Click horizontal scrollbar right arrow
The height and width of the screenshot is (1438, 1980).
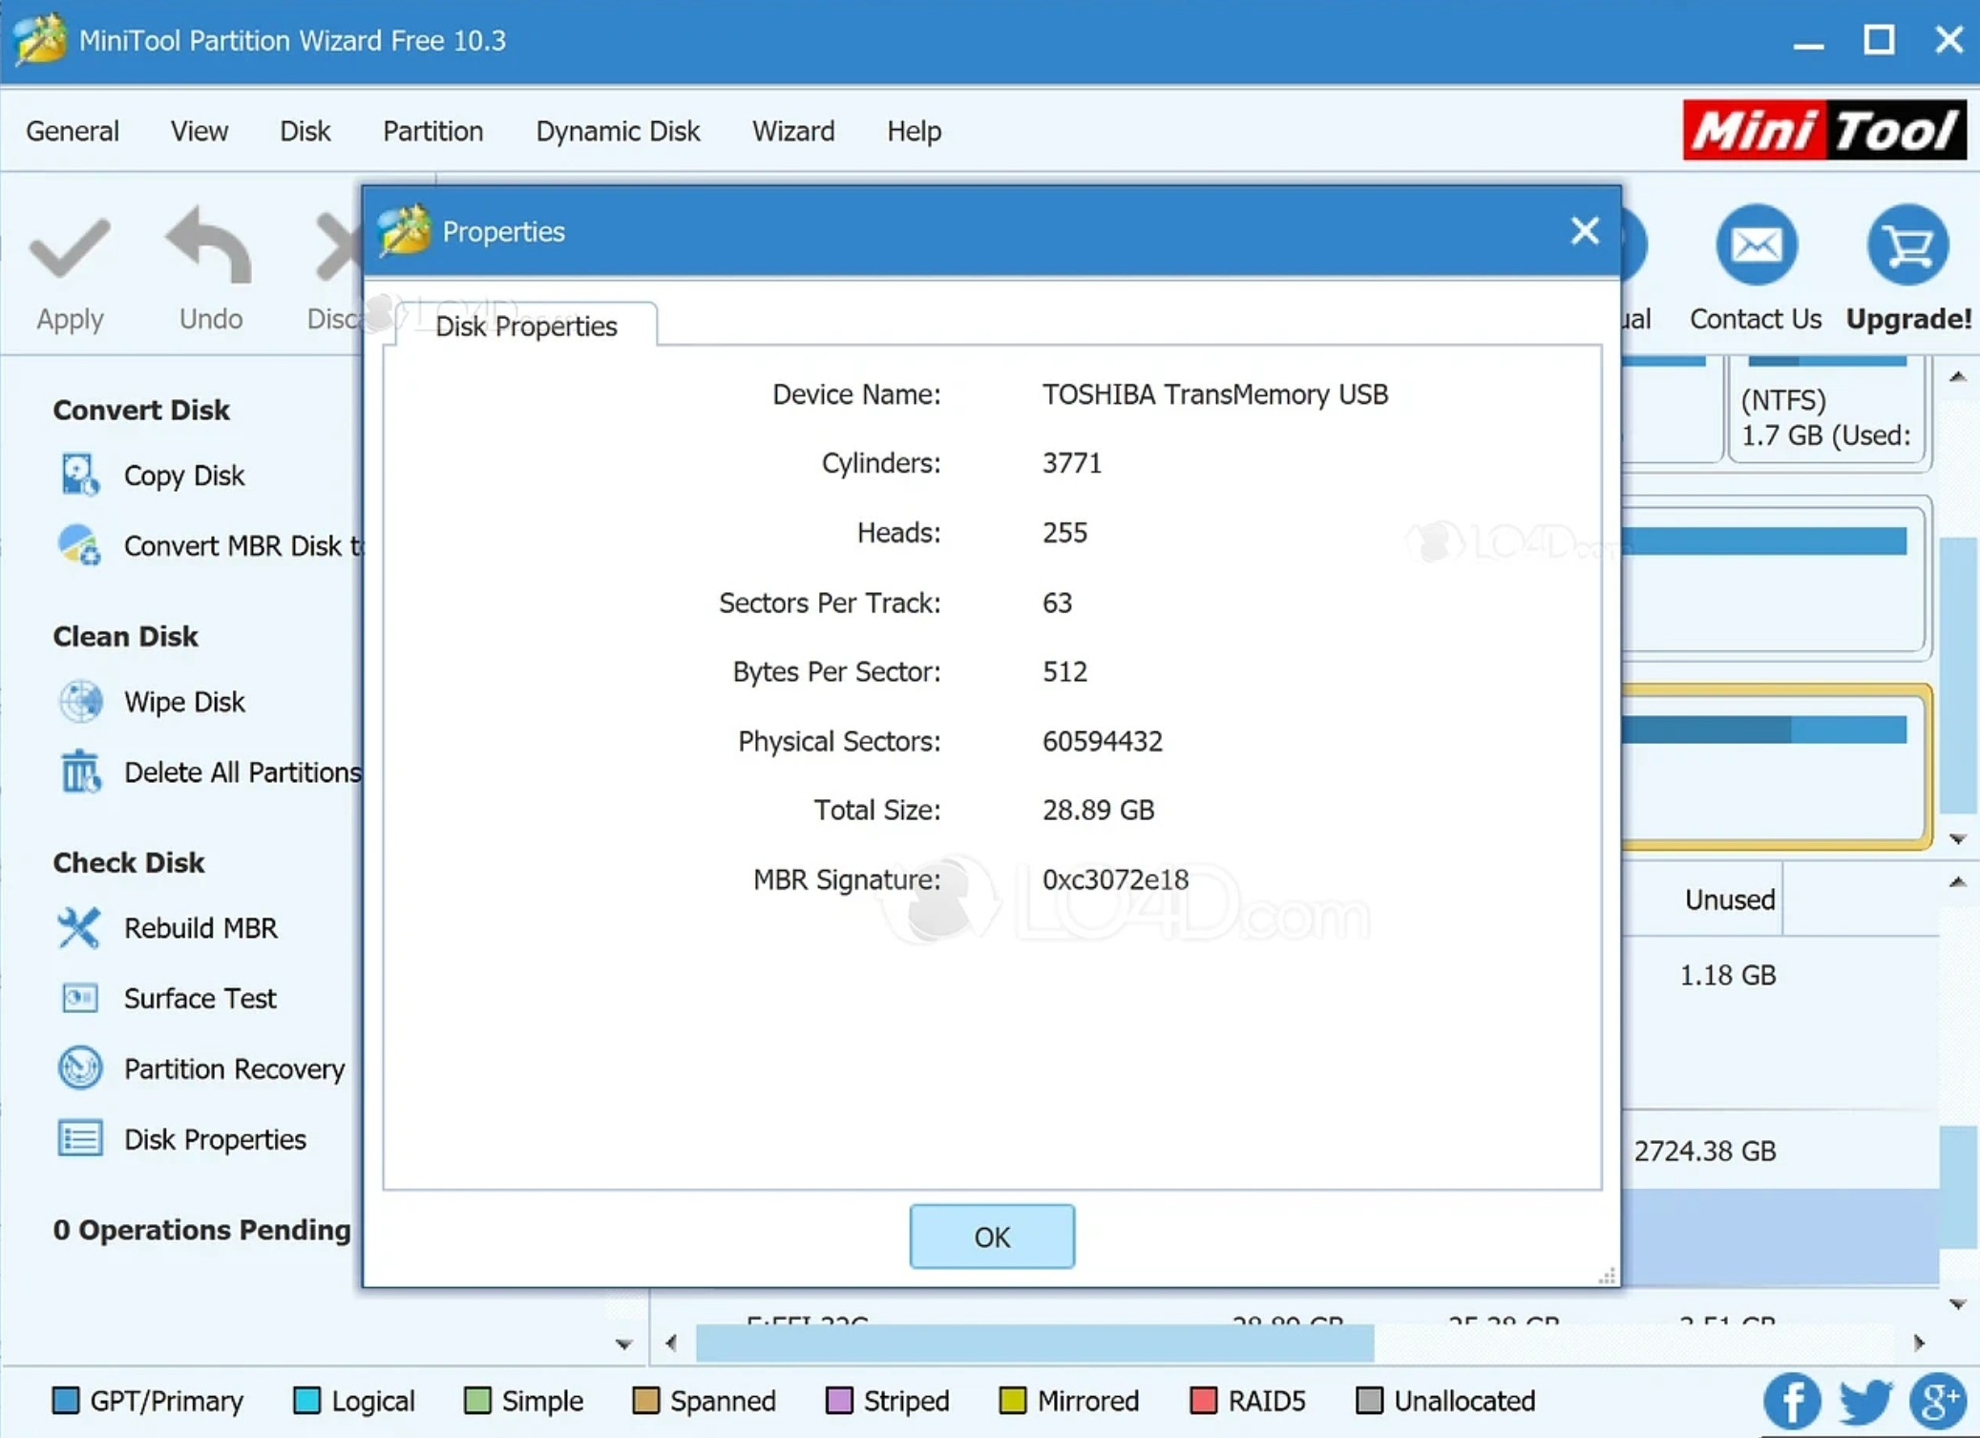1919,1343
